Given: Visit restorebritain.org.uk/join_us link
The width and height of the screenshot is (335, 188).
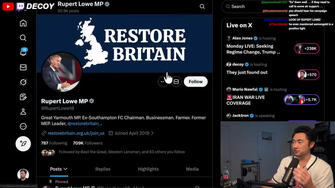Looking at the screenshot, I should 76,133.
